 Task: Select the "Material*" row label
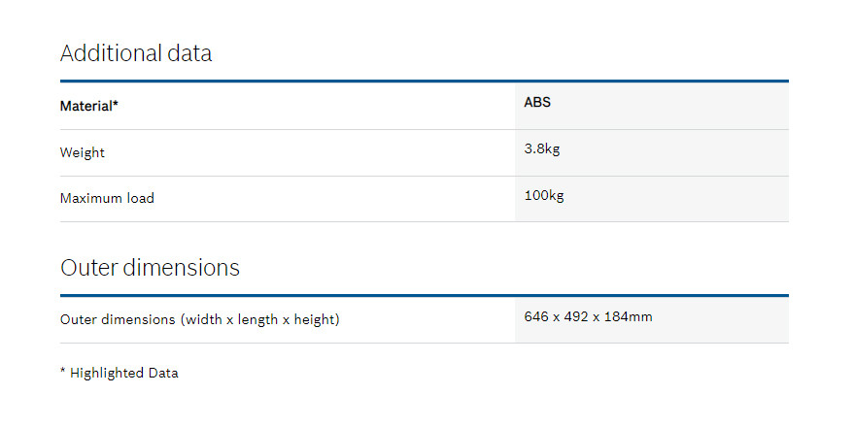[88, 106]
